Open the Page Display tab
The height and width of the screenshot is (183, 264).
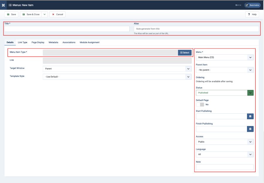pyautogui.click(x=38, y=42)
